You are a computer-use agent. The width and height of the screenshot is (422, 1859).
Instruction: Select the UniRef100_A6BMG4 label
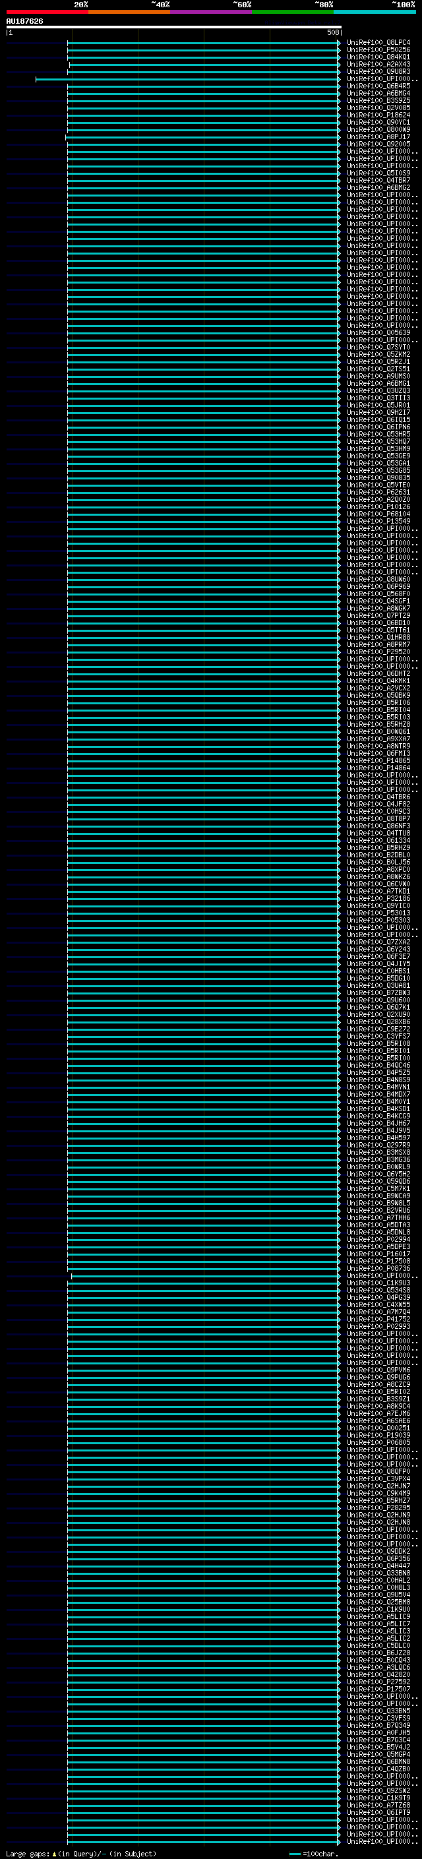[x=378, y=93]
